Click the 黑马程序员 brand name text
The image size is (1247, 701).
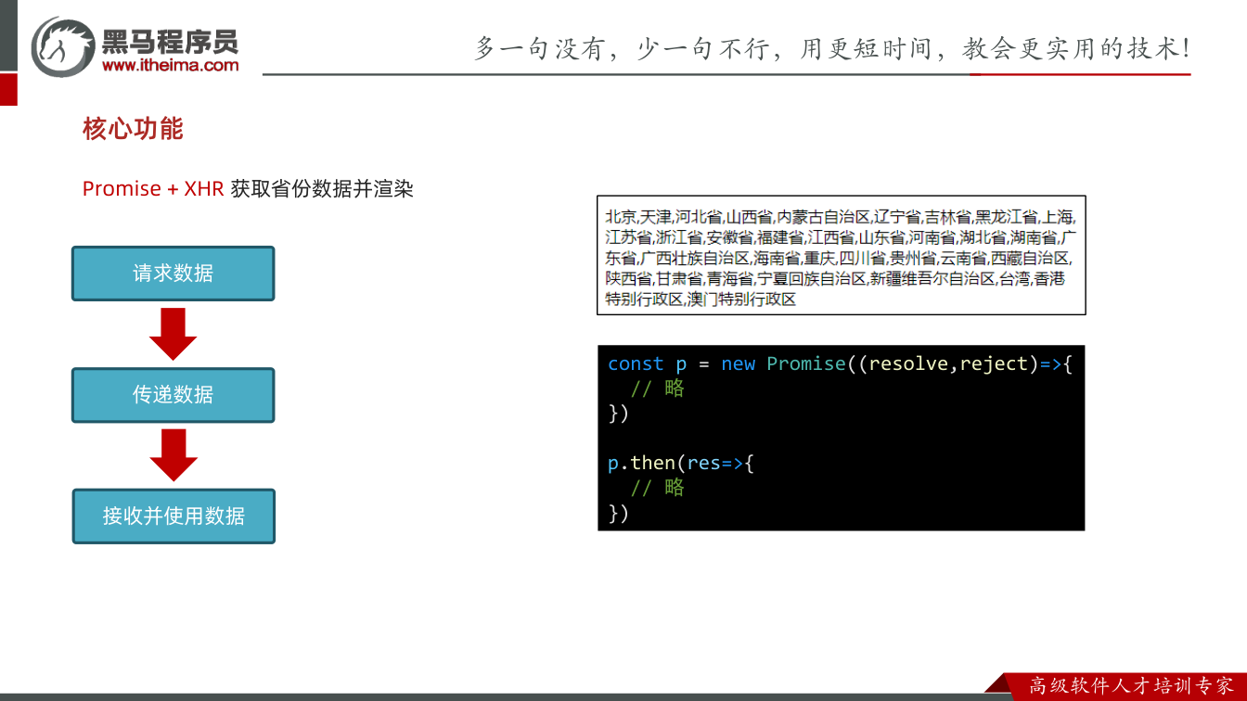[x=170, y=41]
